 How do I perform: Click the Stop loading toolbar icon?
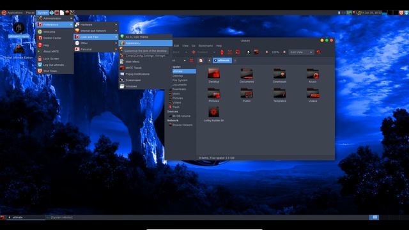coord(230,52)
